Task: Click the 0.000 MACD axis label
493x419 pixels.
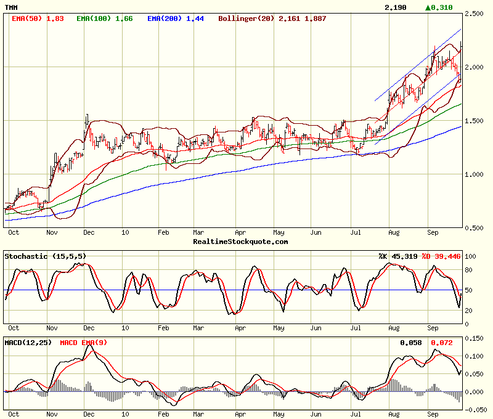Action: (x=474, y=392)
